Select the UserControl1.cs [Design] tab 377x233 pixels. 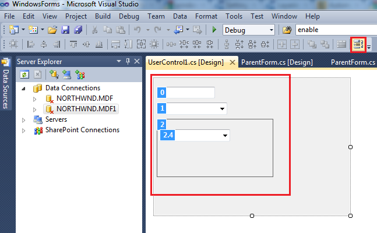186,62
